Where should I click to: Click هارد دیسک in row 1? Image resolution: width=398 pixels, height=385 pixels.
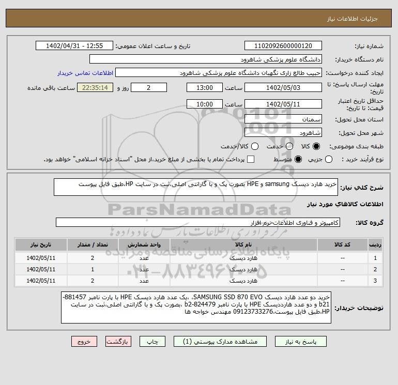(x=243, y=258)
